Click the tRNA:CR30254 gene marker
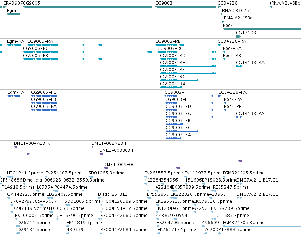This screenshot has width=301, height=235. (222, 14)
